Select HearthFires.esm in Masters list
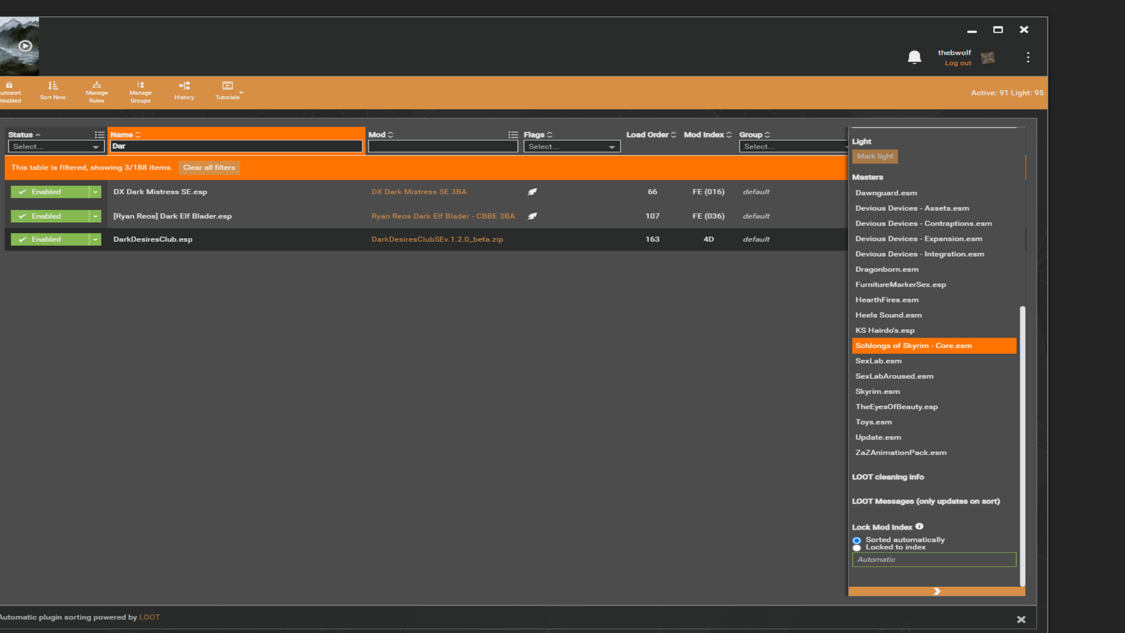The image size is (1125, 633). click(887, 300)
